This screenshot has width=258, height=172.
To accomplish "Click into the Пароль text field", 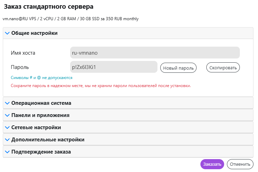I will 113,67.
